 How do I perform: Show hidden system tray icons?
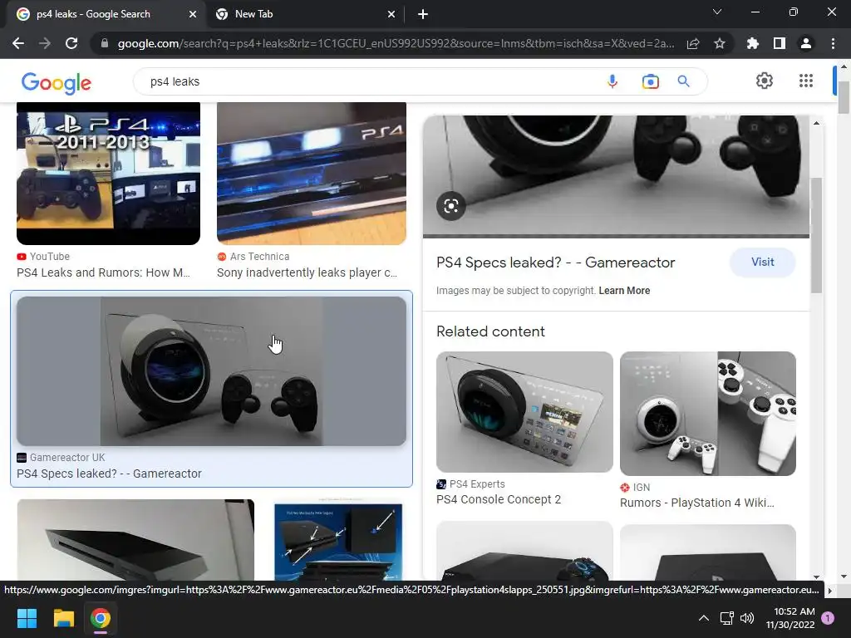tap(703, 618)
